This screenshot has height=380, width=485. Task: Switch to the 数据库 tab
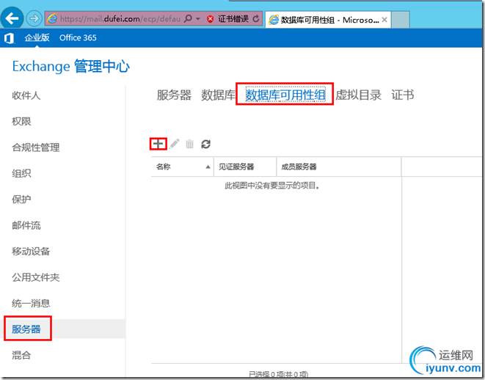(x=219, y=95)
